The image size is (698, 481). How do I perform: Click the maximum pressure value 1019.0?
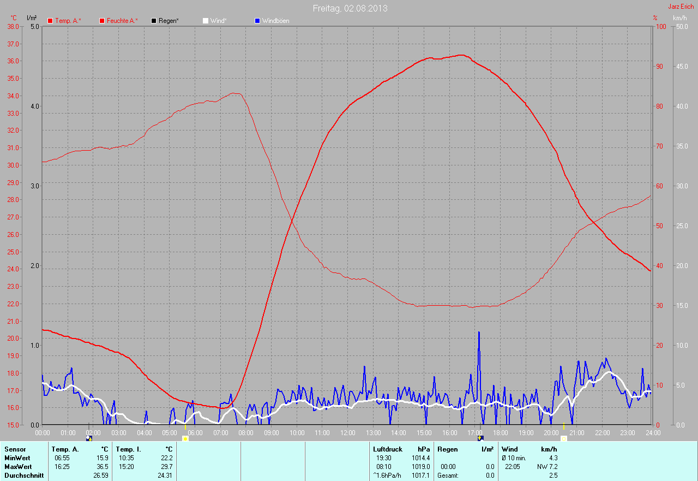(x=420, y=467)
